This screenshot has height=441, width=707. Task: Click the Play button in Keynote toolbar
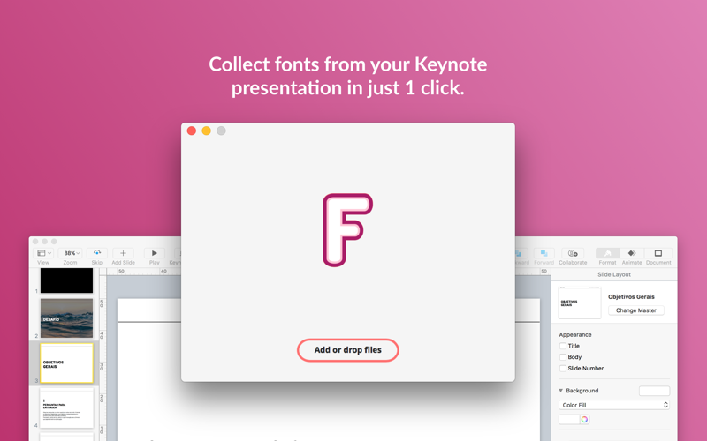154,253
